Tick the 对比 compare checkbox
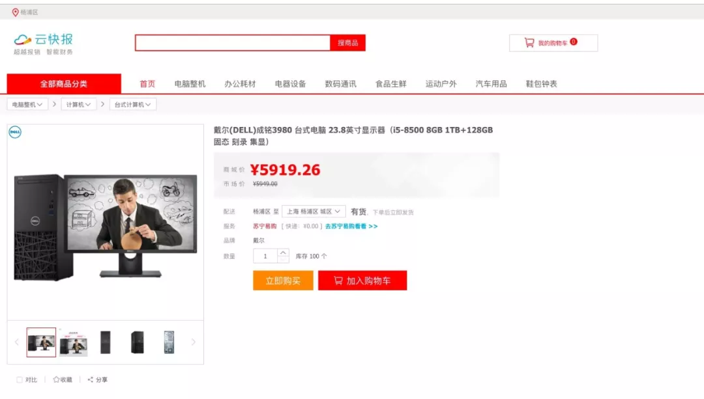 click(x=20, y=379)
